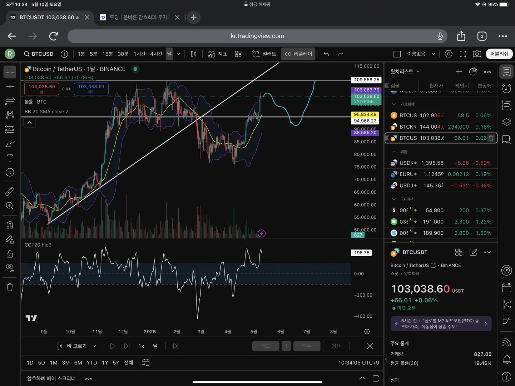Select the crosshair cursor tool
This screenshot has width=515, height=386.
click(10, 72)
